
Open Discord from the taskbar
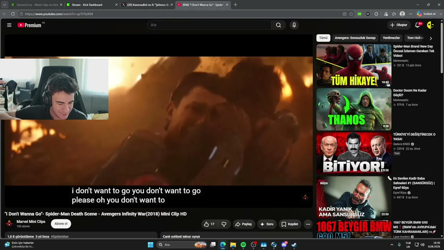point(284,245)
